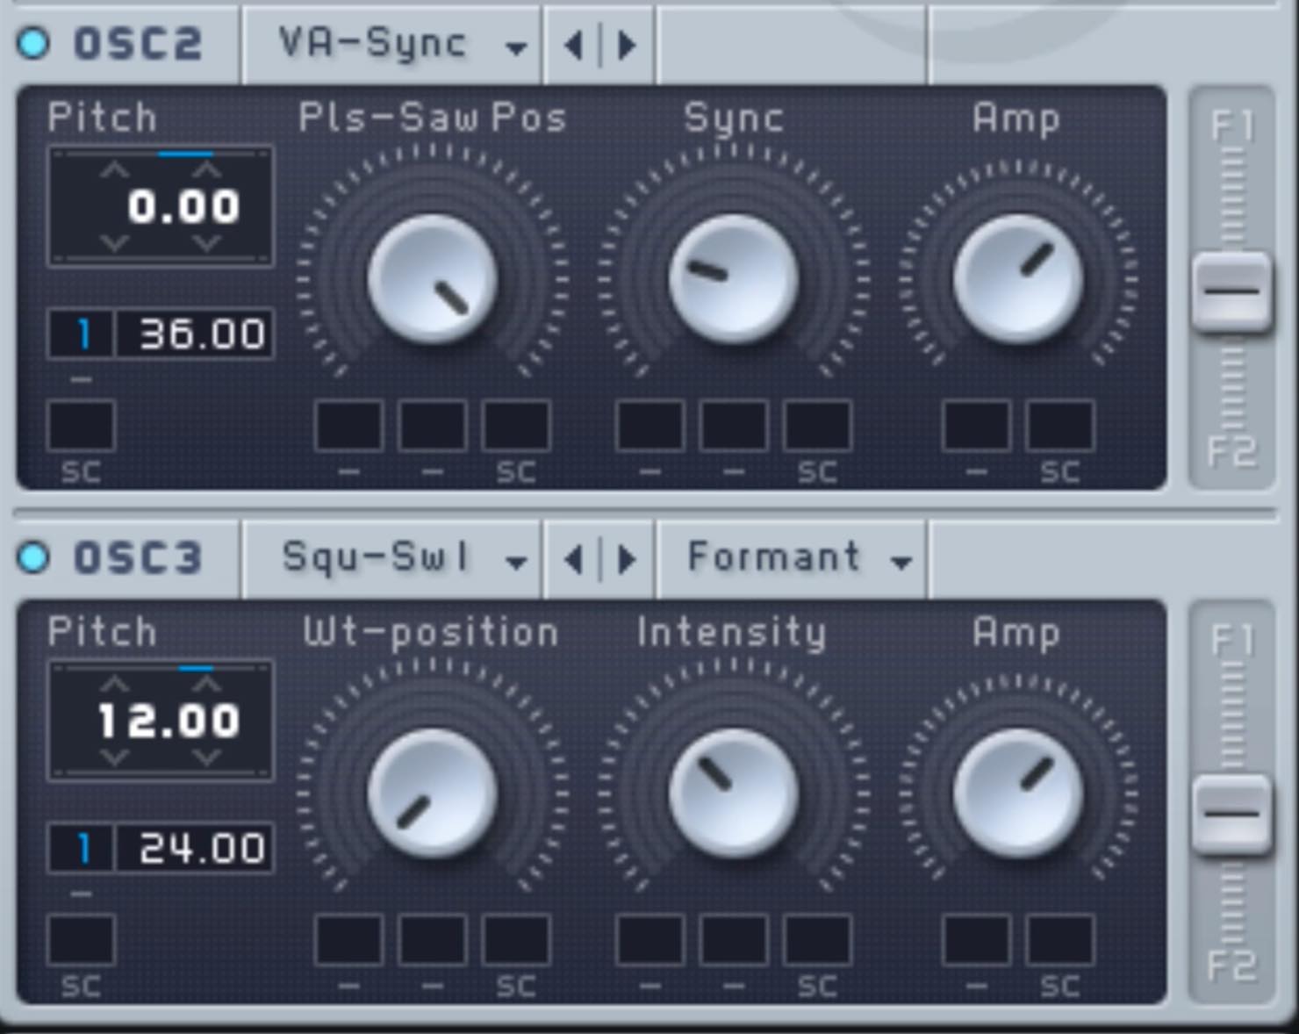Increase OSC3 pitch cents up arrow
1299x1034 pixels.
[x=206, y=685]
